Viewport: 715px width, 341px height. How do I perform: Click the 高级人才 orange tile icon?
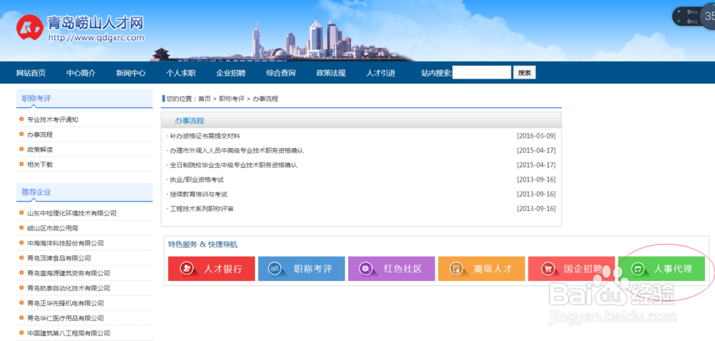(456, 269)
